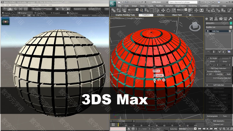Open Modifier List dropdown
This screenshot has height=131, width=233.
coord(218,27)
